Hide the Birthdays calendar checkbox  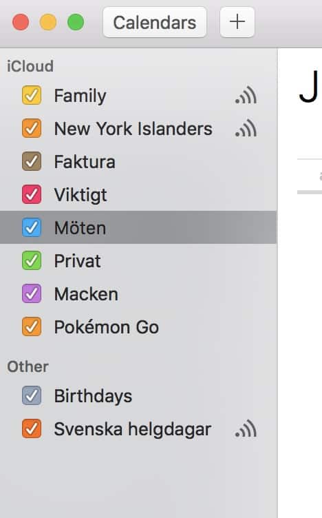[32, 396]
